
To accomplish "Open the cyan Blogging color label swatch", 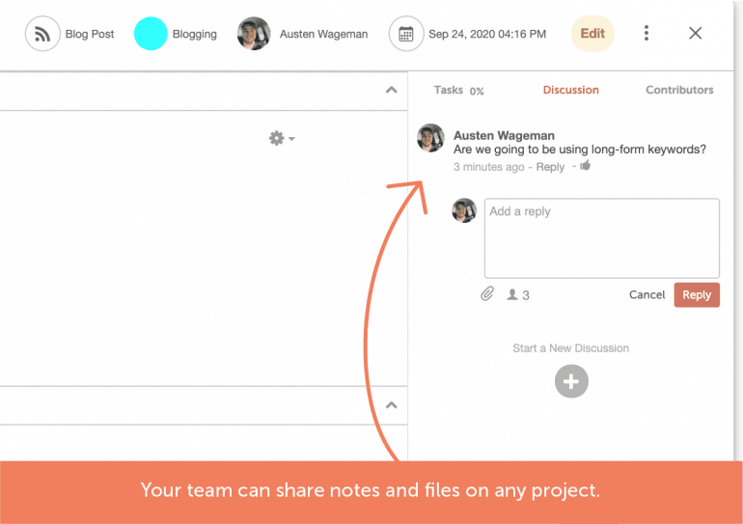I will tap(151, 34).
